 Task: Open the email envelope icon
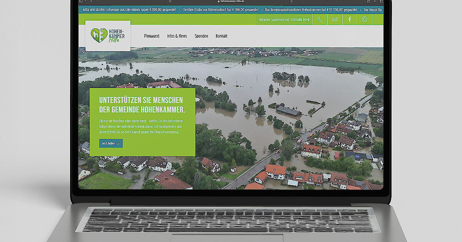(x=335, y=19)
